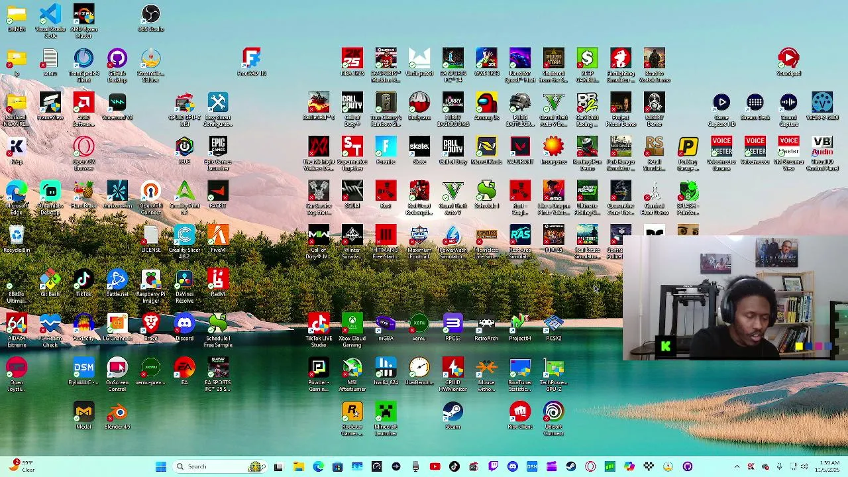Open the FreeCAD 1.0 shortcut

(x=251, y=62)
